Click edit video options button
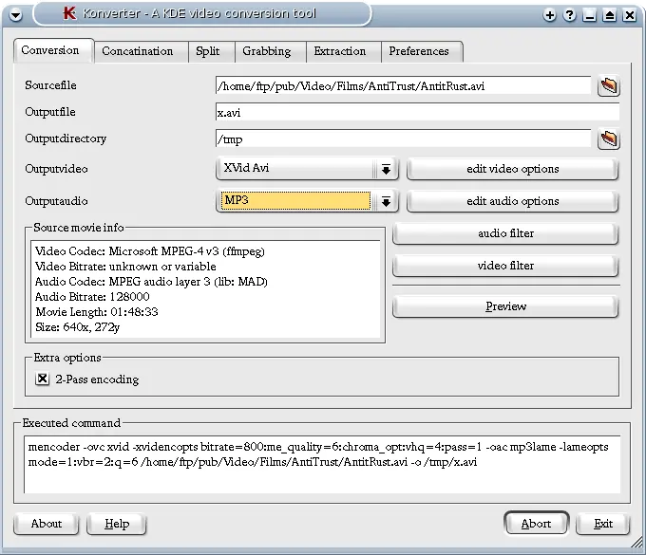 [512, 169]
